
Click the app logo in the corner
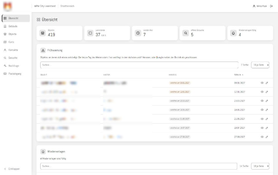pos(8,6)
